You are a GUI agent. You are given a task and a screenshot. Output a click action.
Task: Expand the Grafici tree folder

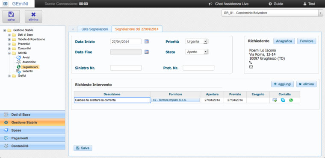pos(9,76)
